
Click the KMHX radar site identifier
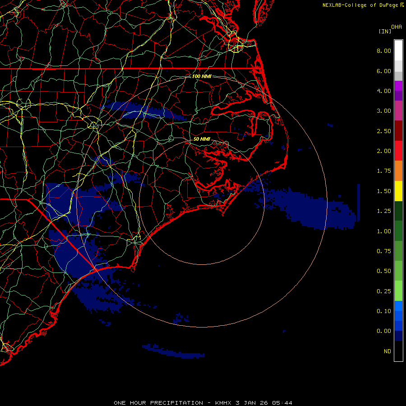click(x=224, y=403)
